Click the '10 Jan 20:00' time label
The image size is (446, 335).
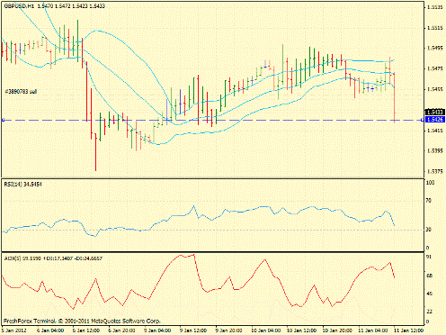pos(337,330)
